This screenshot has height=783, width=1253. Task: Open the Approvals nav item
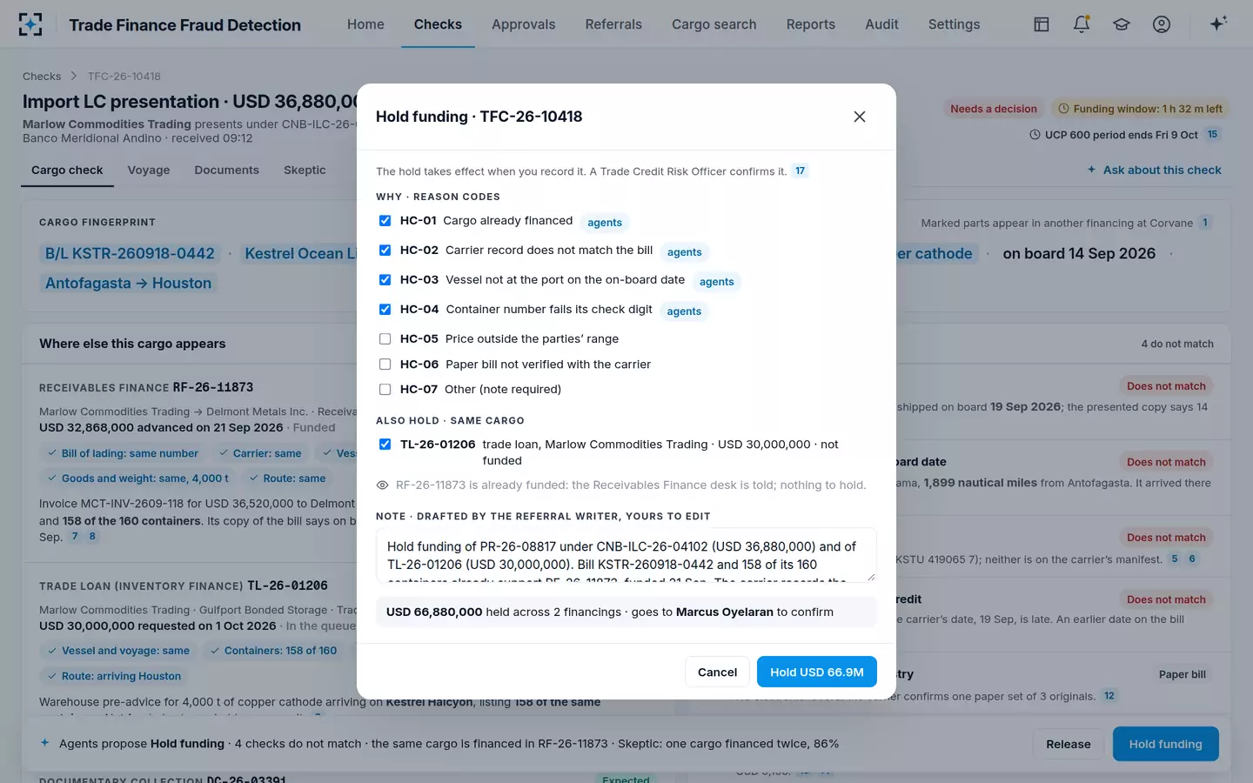coord(523,24)
